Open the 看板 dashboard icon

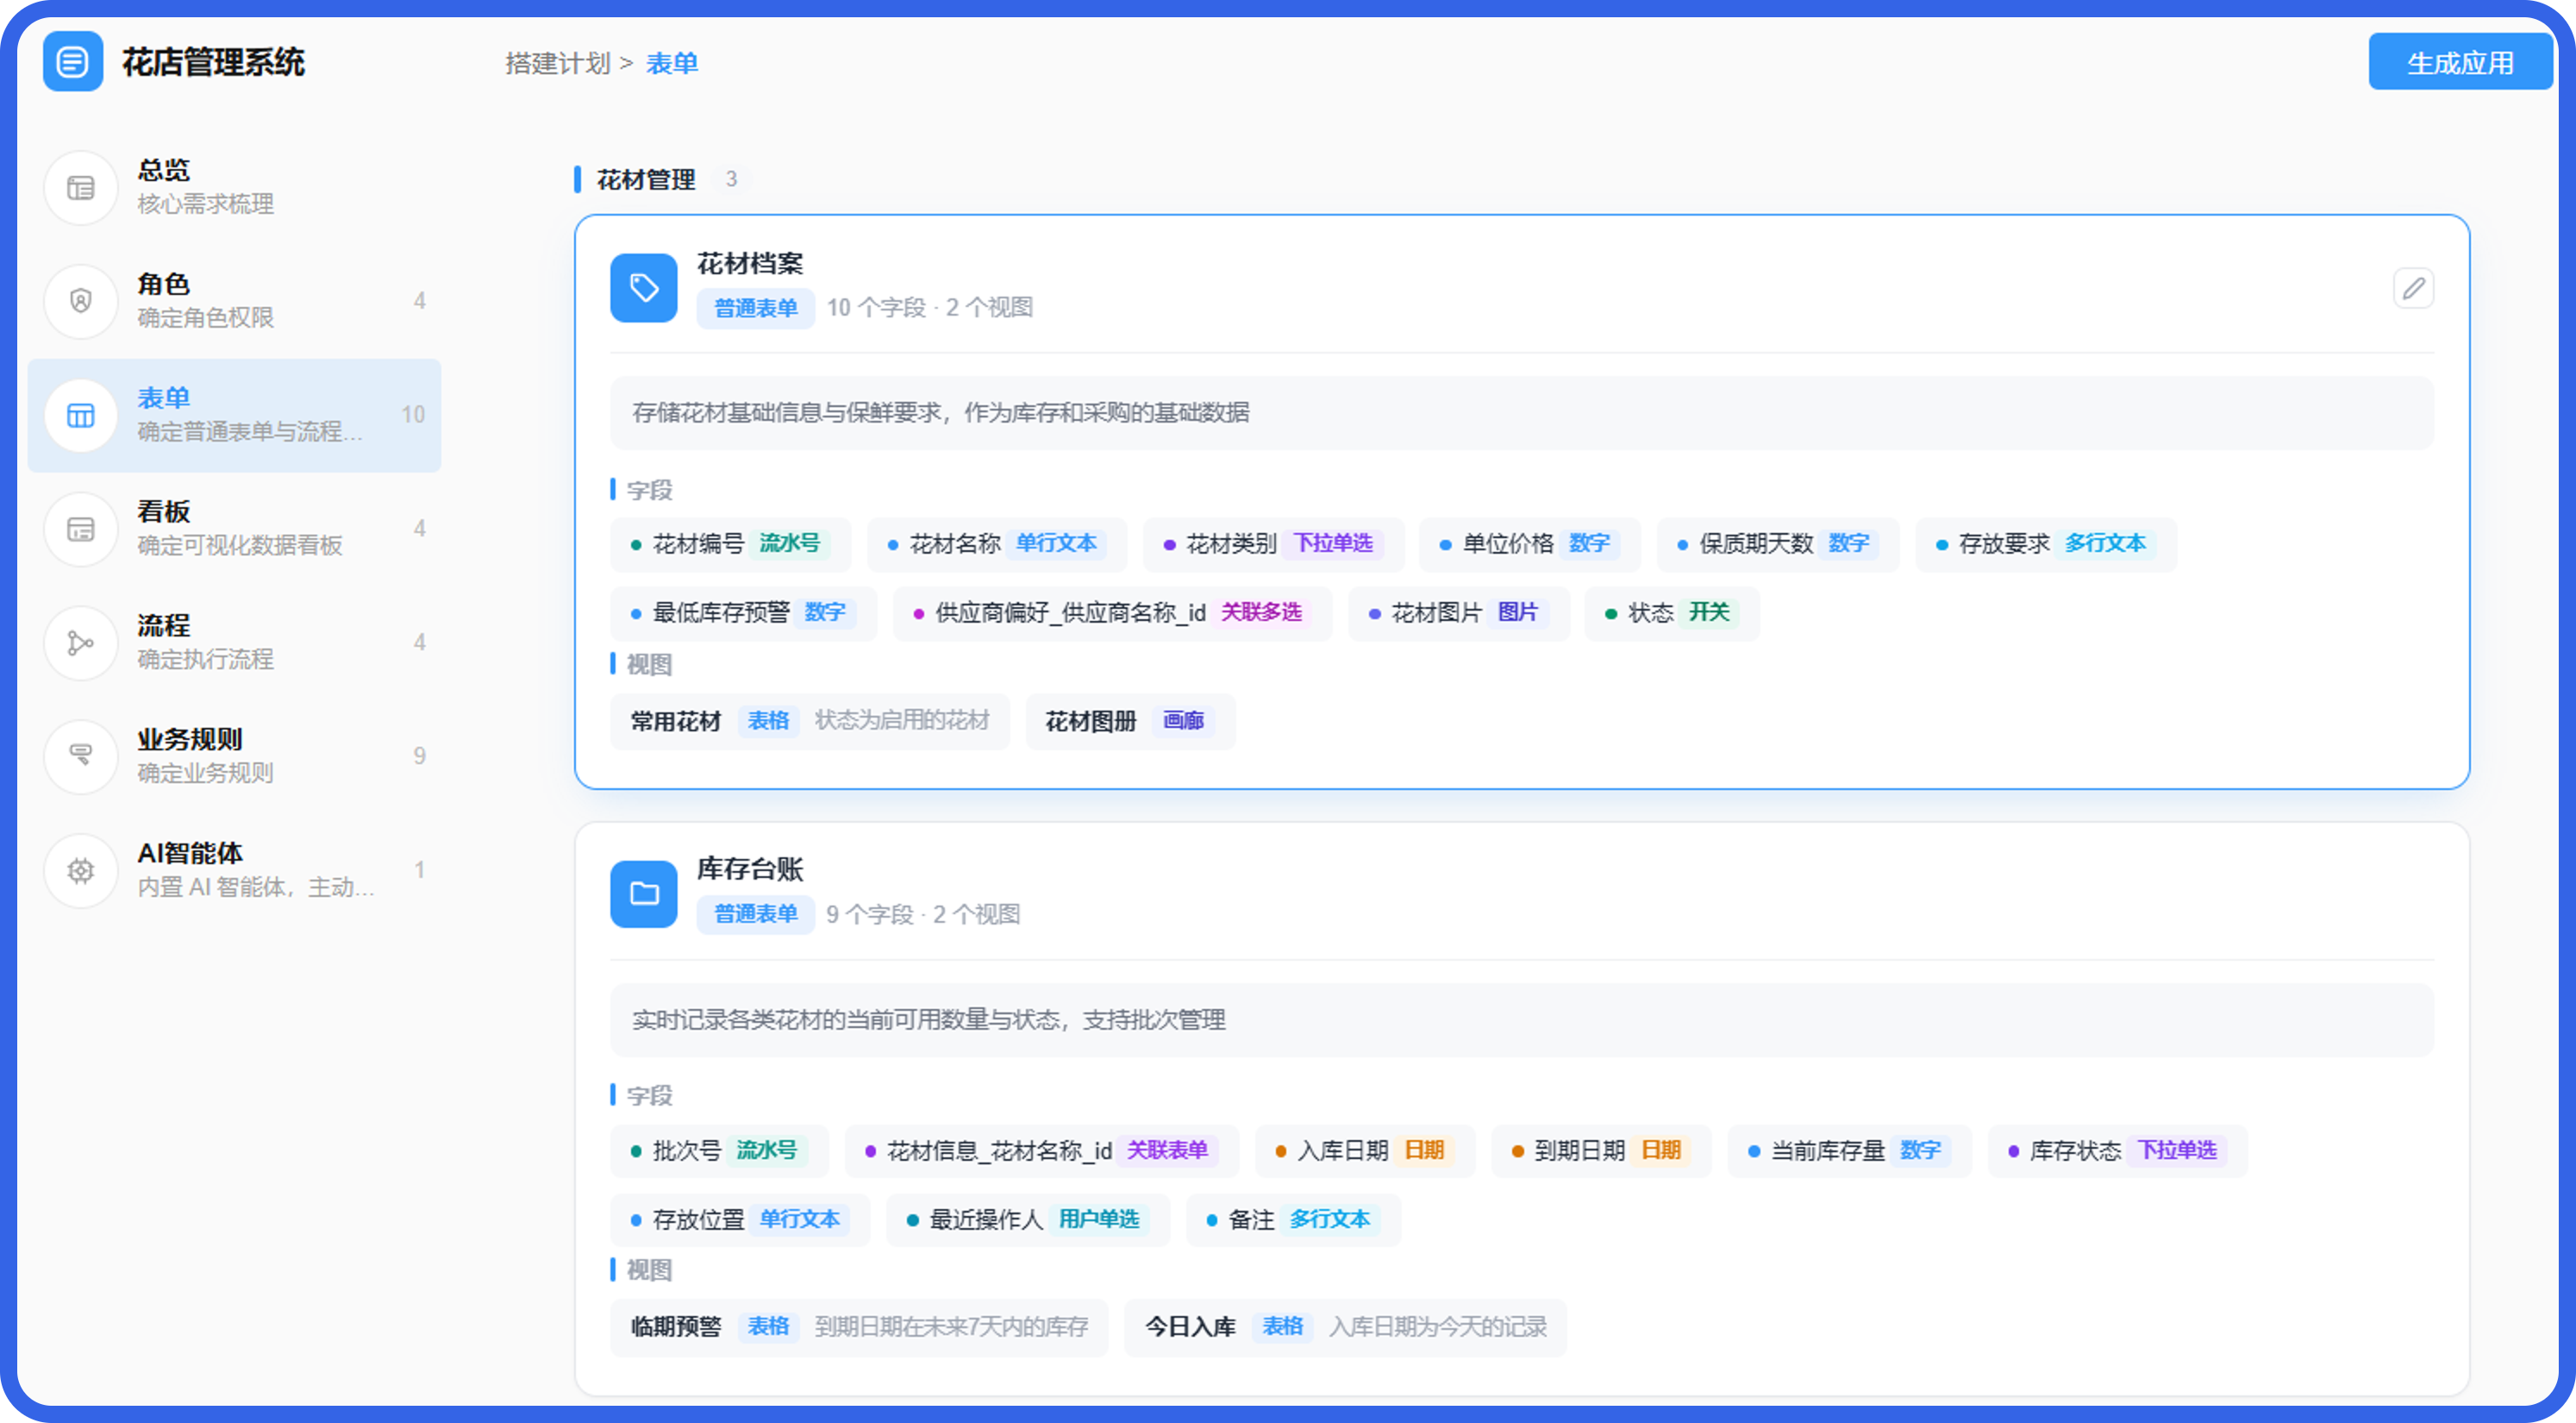coord(81,529)
